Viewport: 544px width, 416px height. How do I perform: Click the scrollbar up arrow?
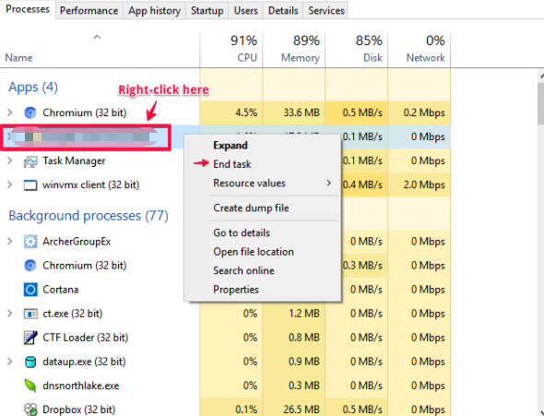541,76
